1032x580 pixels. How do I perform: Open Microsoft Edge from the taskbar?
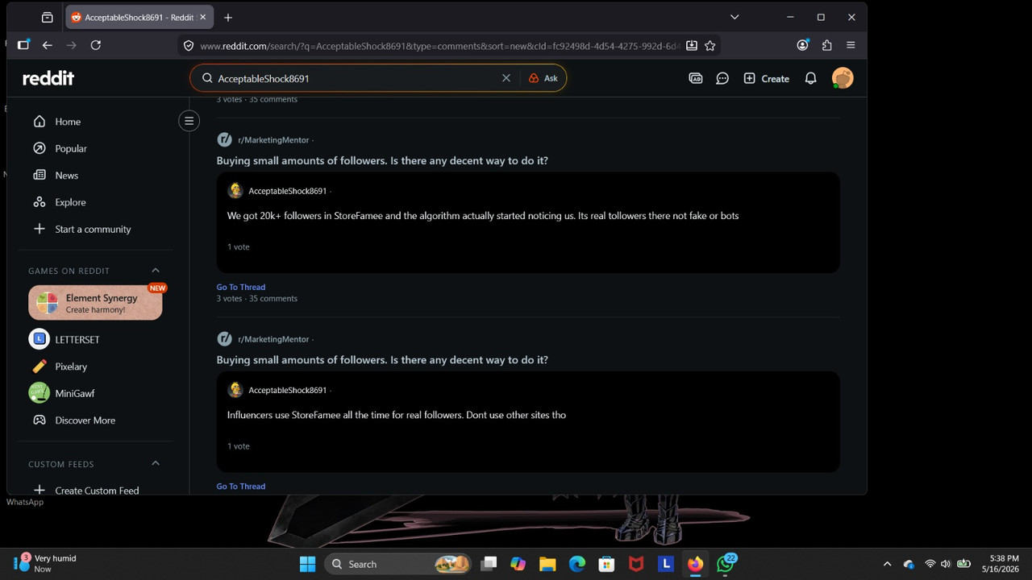pyautogui.click(x=577, y=564)
